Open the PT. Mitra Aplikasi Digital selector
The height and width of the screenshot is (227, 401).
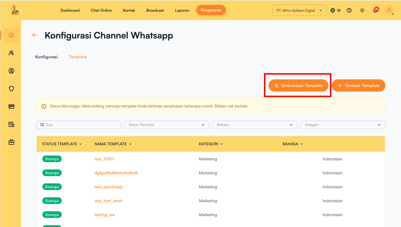point(299,11)
